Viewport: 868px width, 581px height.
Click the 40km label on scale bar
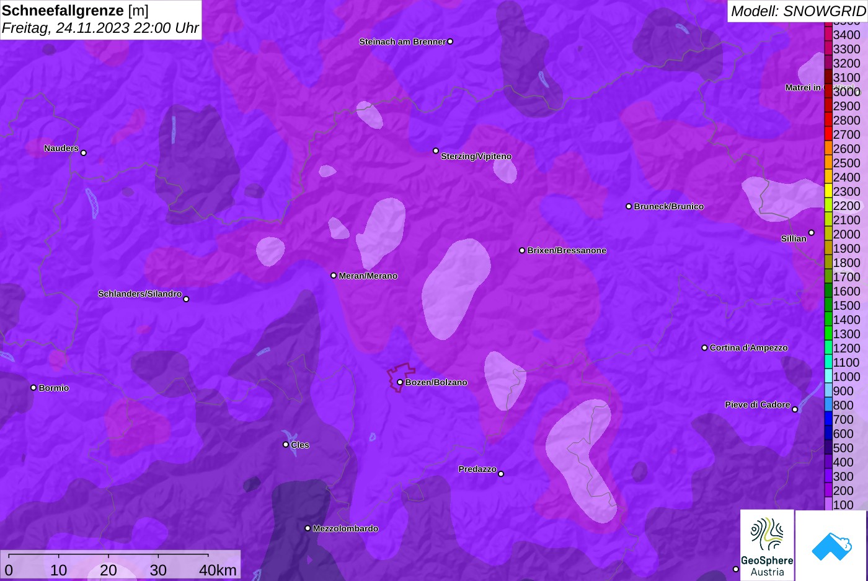(x=218, y=570)
